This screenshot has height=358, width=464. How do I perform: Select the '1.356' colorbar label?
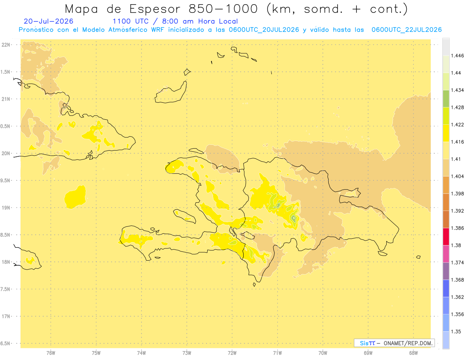pyautogui.click(x=457, y=314)
